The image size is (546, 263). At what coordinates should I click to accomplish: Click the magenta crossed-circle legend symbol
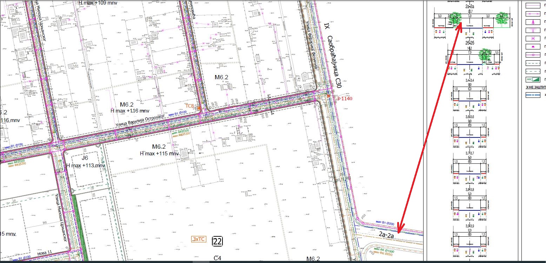click(x=533, y=38)
